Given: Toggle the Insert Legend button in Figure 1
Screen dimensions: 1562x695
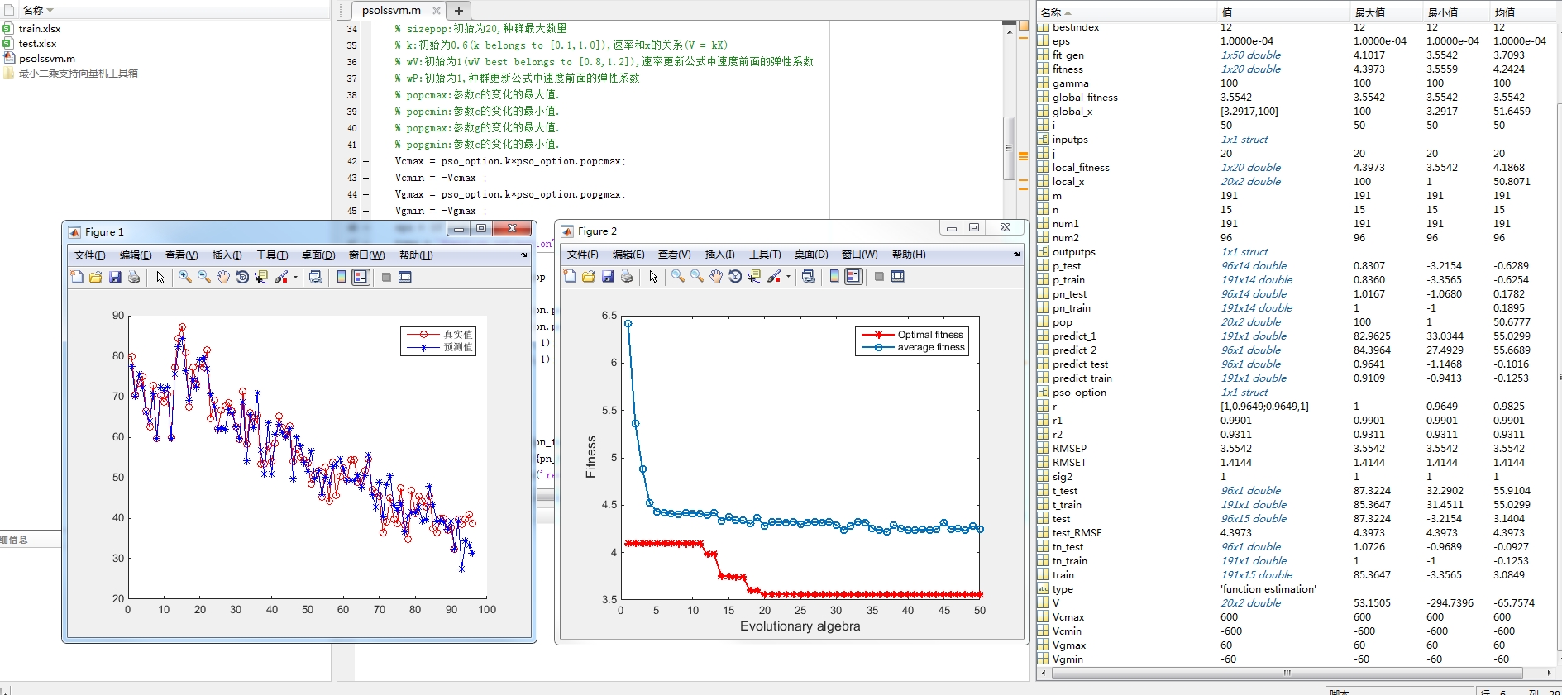Looking at the screenshot, I should (x=361, y=278).
